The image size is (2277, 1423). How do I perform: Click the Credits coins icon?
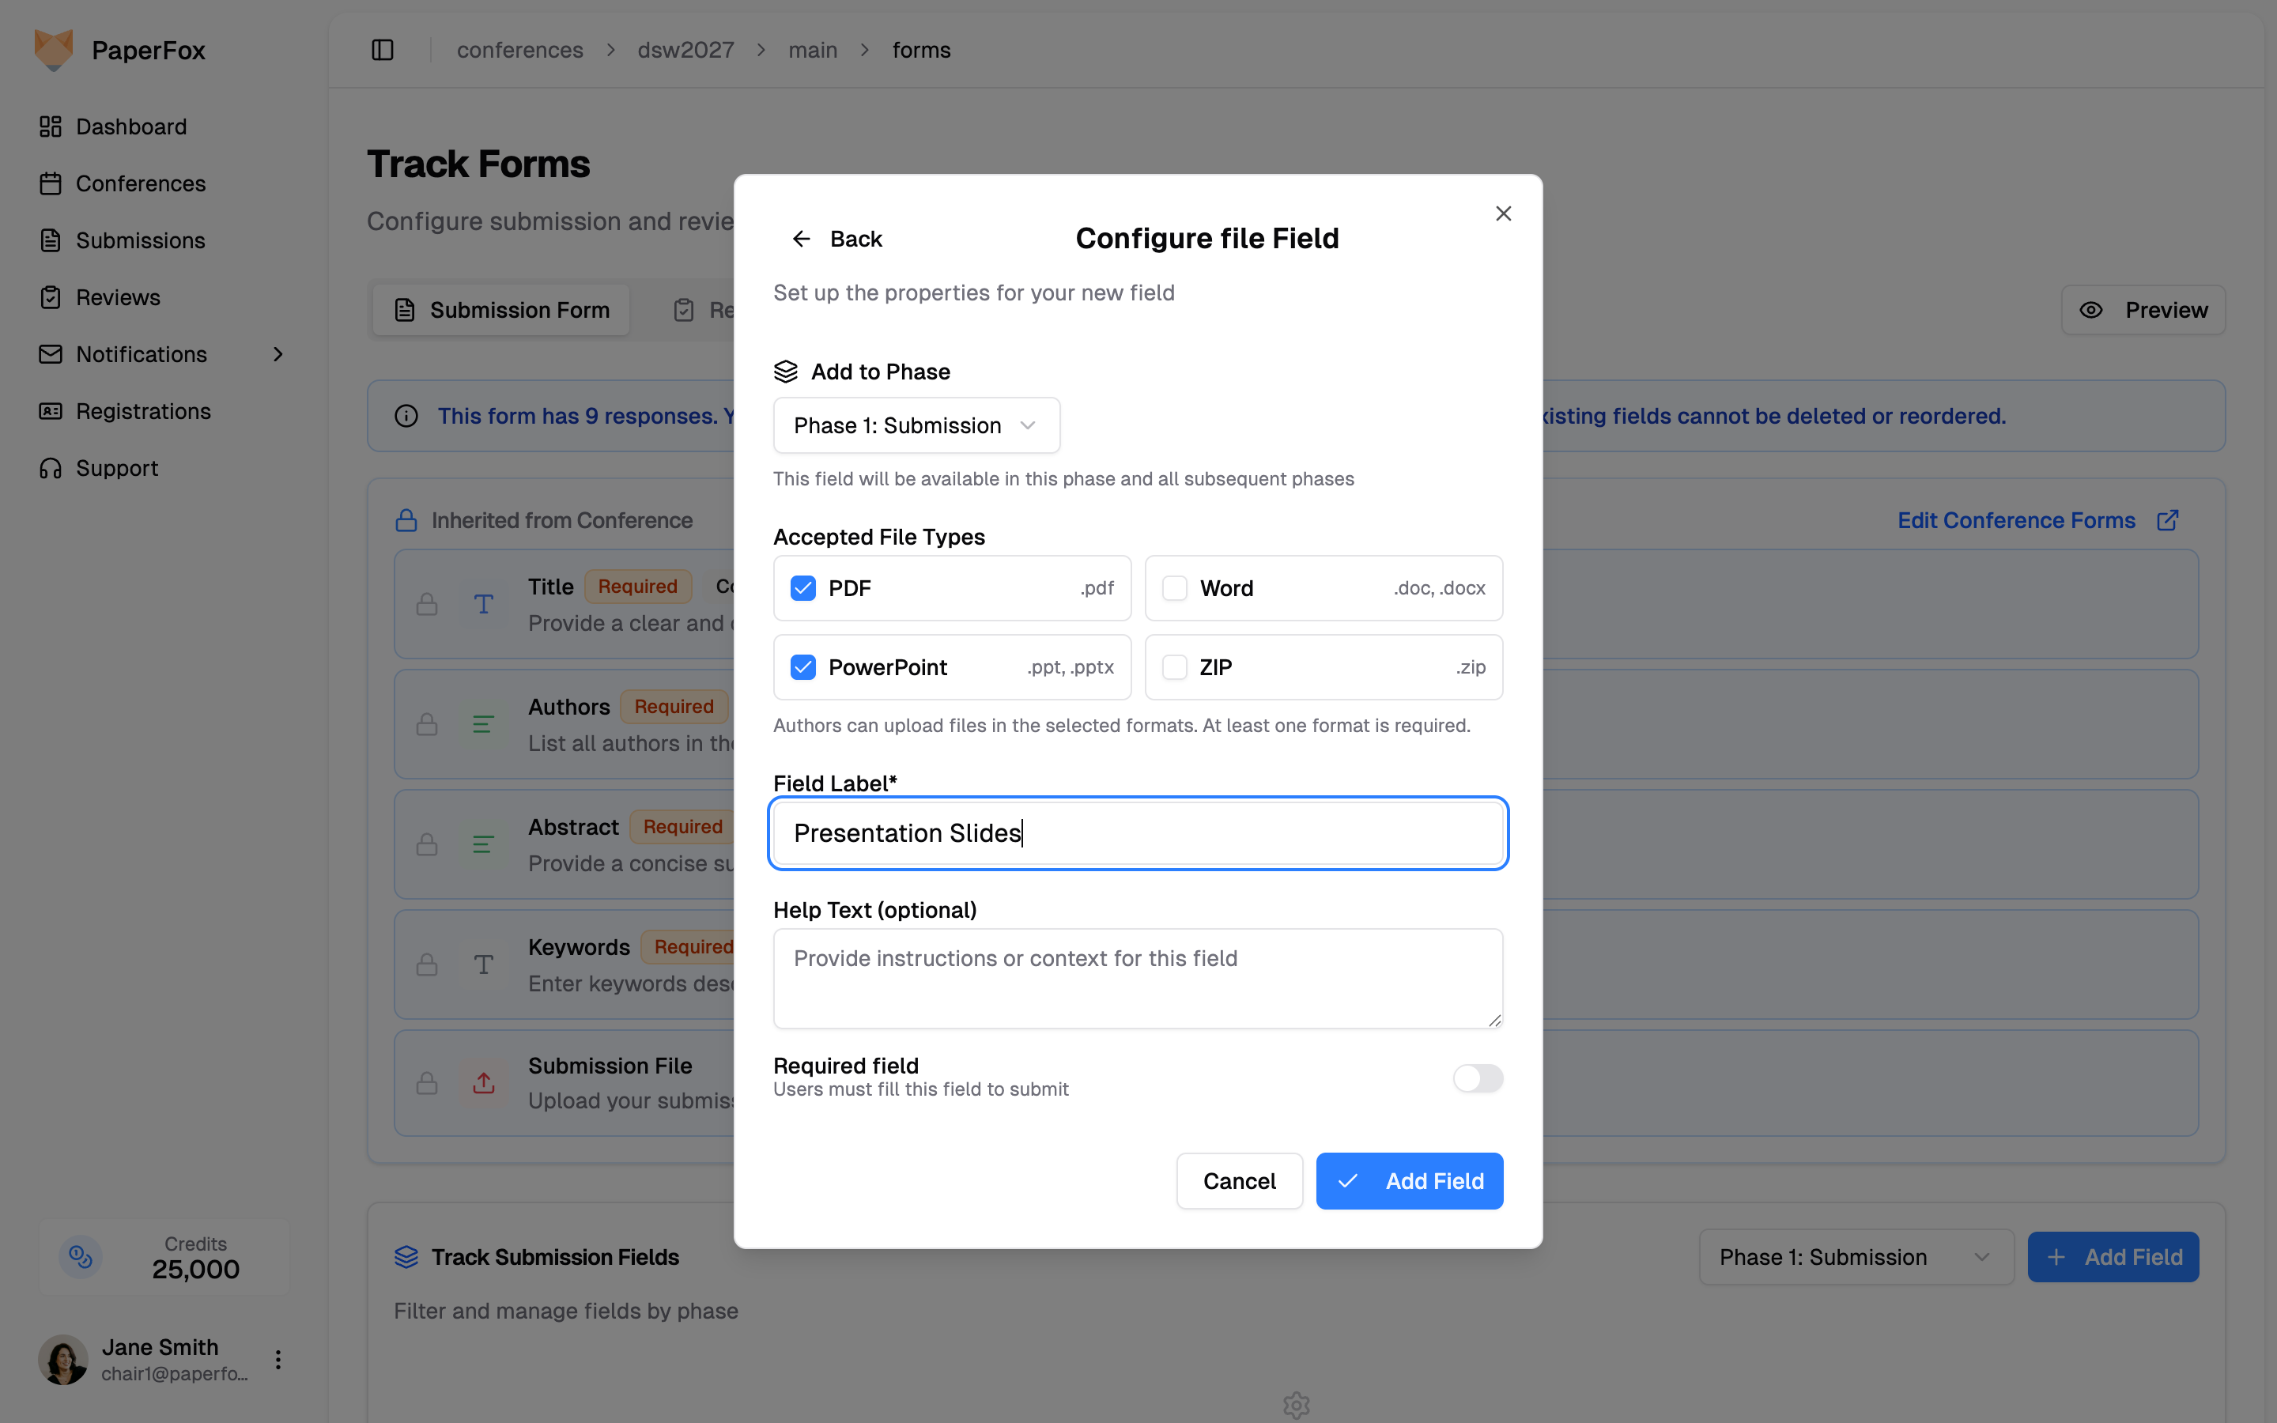81,1257
